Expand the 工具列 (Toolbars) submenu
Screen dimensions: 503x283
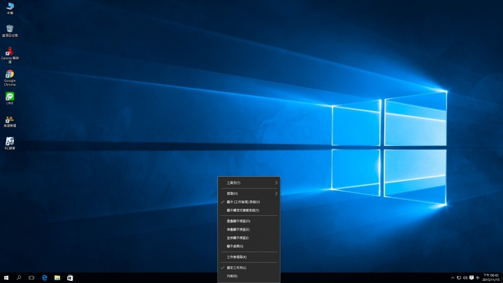[249, 183]
